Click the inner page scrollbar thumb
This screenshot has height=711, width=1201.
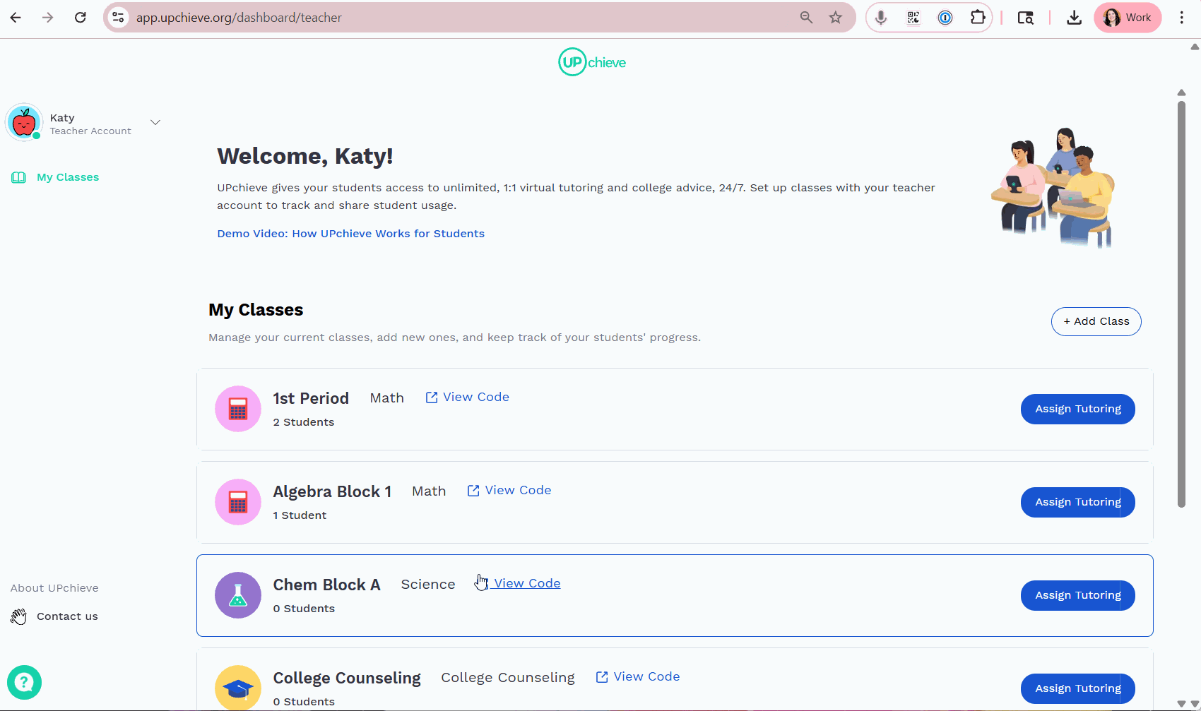coord(1181,304)
